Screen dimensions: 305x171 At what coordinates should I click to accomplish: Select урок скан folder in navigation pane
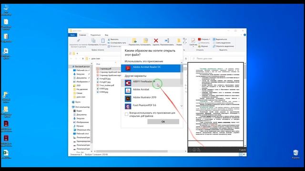81,97
